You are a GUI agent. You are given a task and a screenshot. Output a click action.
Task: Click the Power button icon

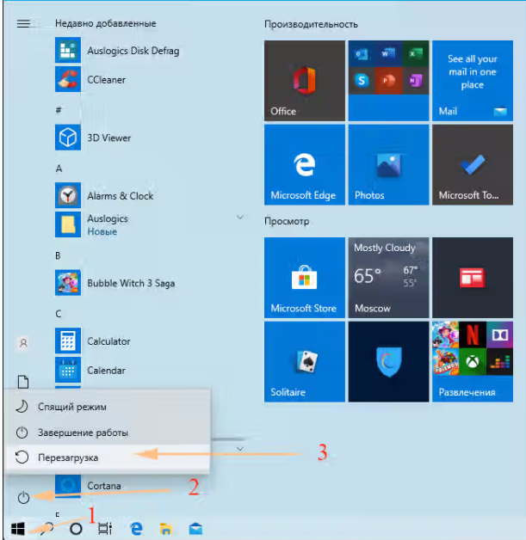(x=24, y=497)
